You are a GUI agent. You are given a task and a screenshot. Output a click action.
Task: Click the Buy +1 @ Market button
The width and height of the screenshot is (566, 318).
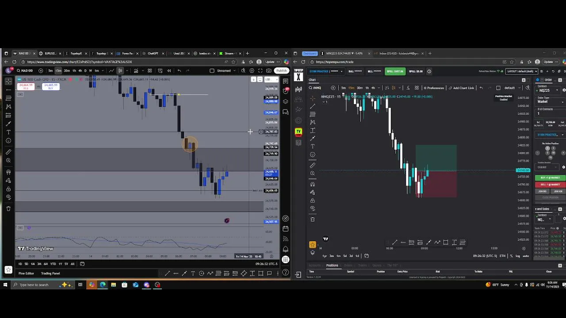550,178
